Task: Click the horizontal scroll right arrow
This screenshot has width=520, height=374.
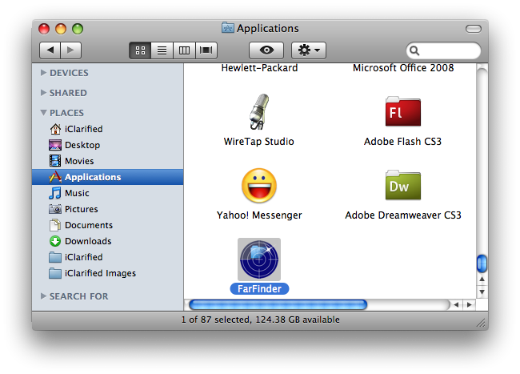Action: 470,304
